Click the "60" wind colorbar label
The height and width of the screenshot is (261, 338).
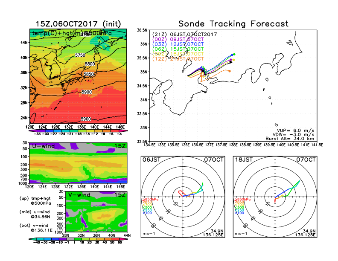pos(119,242)
